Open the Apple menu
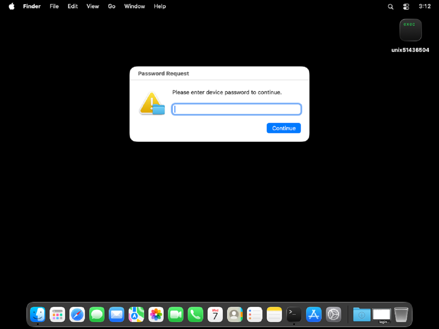Screen dimensions: 439x329 (12, 6)
